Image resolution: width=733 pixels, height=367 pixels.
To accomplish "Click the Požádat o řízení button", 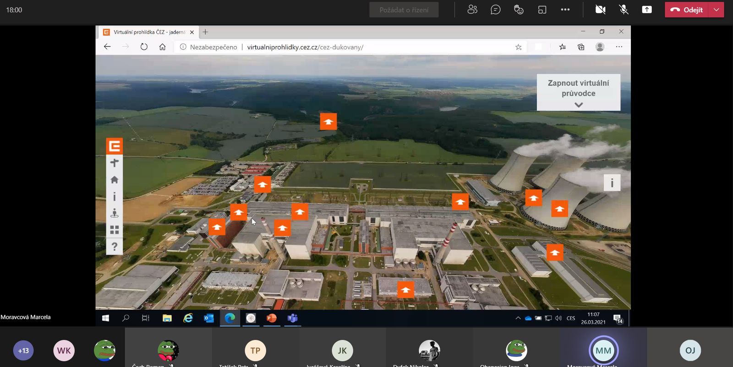I will coord(404,10).
